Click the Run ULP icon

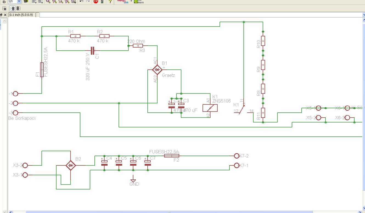(x=40, y=1)
